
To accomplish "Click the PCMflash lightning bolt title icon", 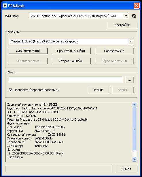I will pos(5,5).
